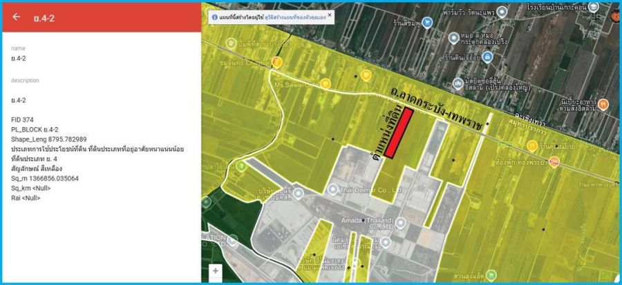
Task: Click the ห้องพัก ทองพระยา lodging marker
Action: [x=555, y=163]
